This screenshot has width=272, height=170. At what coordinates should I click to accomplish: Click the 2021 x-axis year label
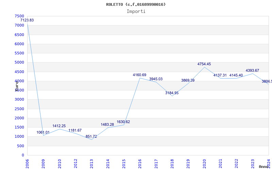[220, 164]
